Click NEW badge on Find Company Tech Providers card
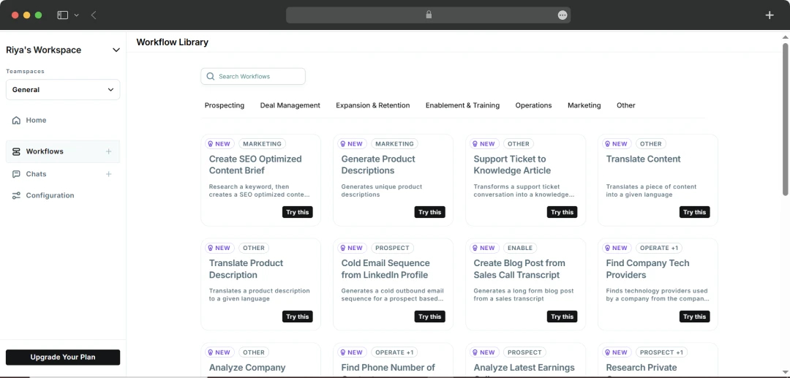Image resolution: width=790 pixels, height=378 pixels. click(616, 248)
